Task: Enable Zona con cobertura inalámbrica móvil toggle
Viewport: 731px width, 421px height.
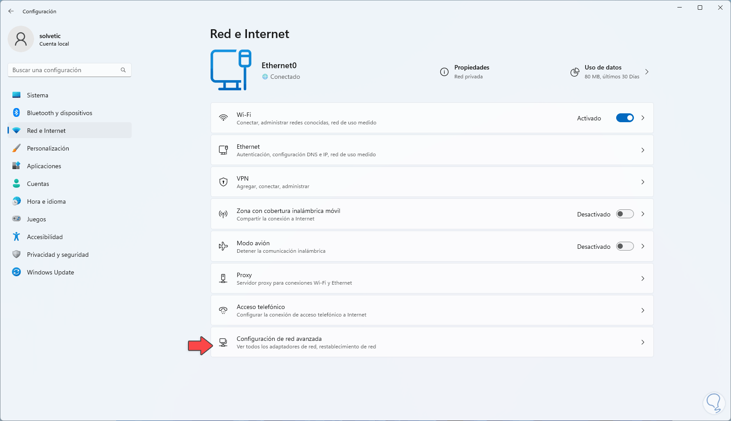Action: pyautogui.click(x=625, y=214)
